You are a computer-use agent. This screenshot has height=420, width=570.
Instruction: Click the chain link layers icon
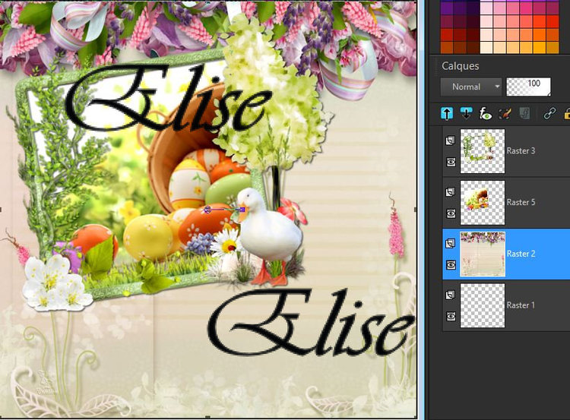(x=549, y=114)
